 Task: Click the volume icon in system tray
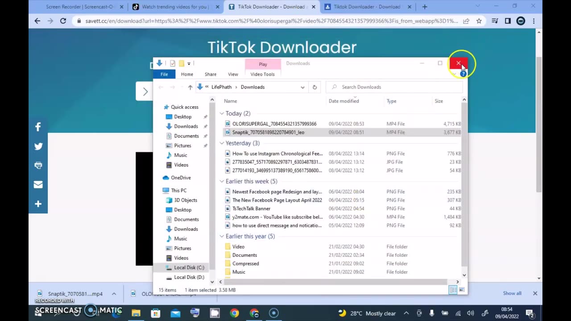tap(470, 313)
